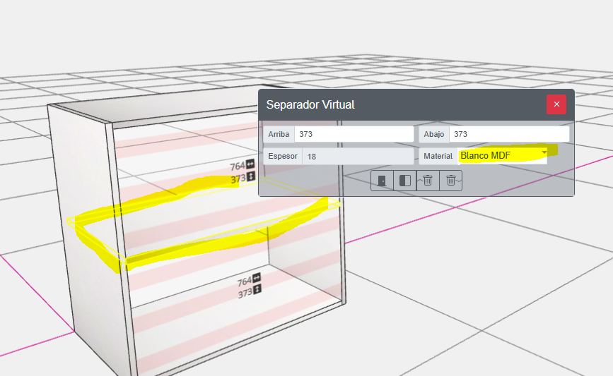Viewport: 613px width, 376px height.
Task: Focus the Arriba value field
Action: pyautogui.click(x=354, y=134)
